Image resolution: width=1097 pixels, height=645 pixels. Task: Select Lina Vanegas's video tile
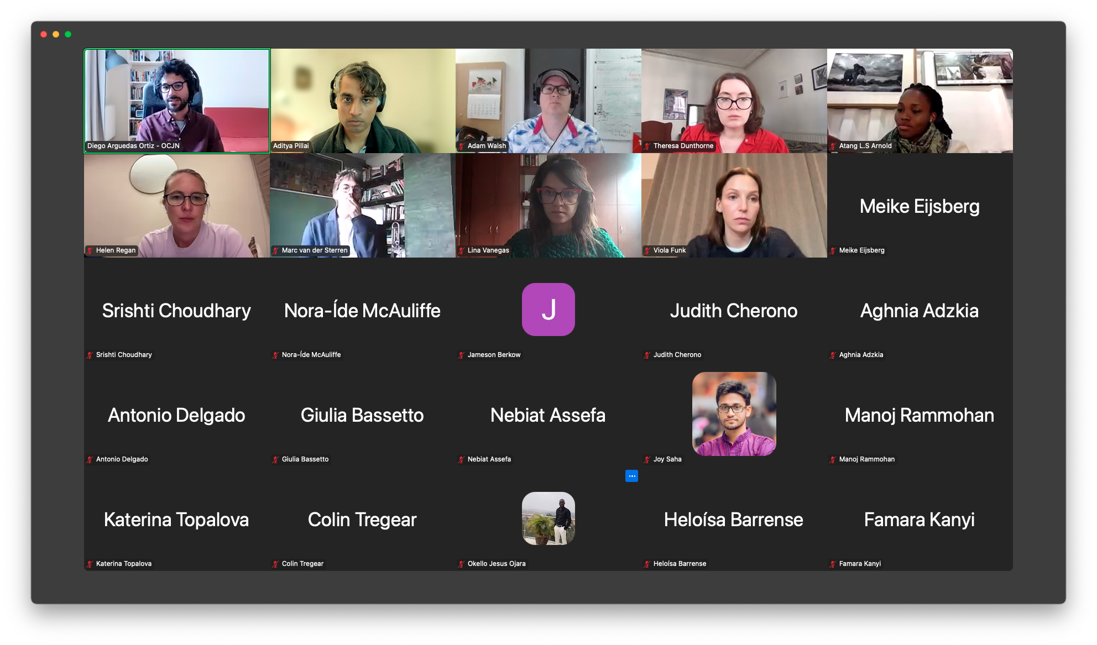click(548, 205)
